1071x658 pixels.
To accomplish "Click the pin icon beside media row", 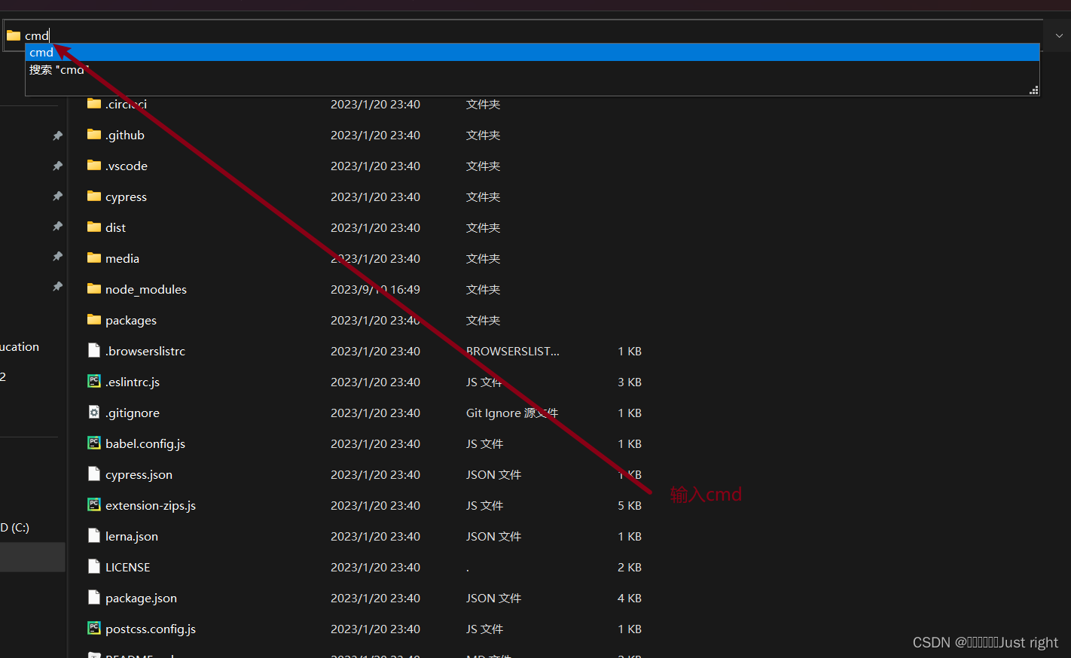I will 57,256.
